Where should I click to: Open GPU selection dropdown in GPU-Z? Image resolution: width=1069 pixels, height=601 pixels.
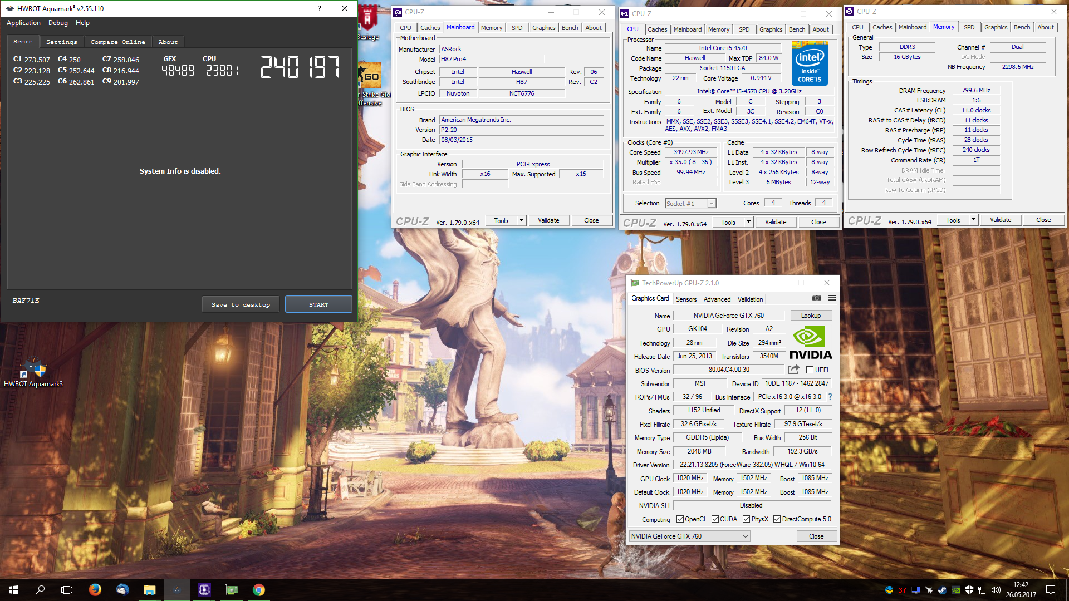689,536
